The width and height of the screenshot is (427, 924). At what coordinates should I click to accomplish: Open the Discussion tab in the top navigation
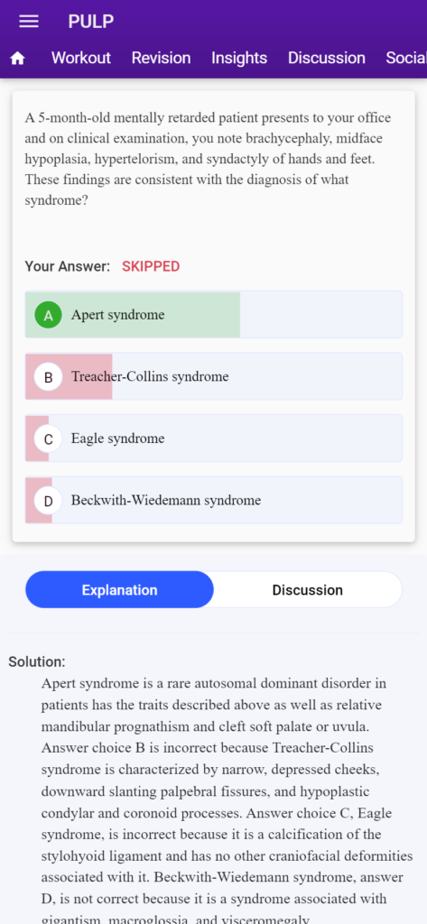pyautogui.click(x=326, y=58)
